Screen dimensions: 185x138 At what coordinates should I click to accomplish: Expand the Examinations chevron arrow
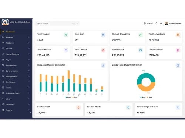pyautogui.click(x=29, y=65)
